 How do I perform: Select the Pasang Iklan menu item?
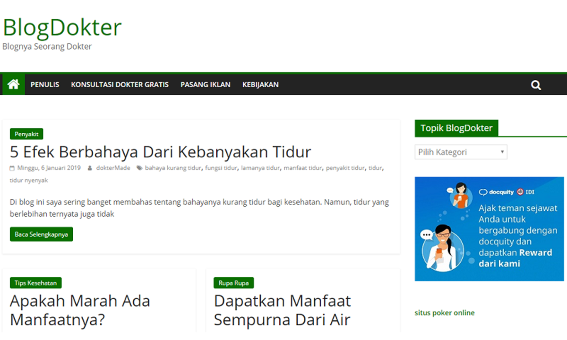tap(205, 85)
